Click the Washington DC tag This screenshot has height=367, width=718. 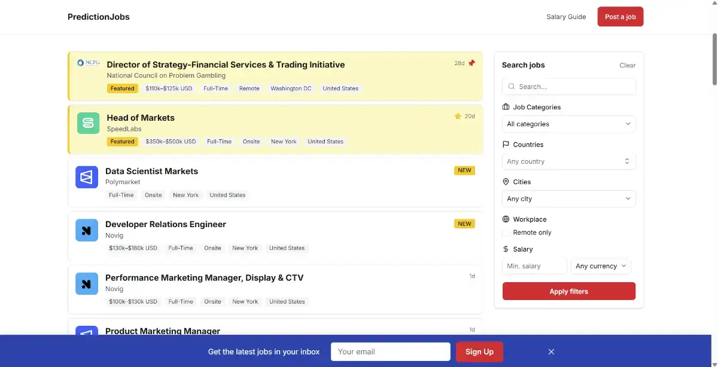click(291, 88)
